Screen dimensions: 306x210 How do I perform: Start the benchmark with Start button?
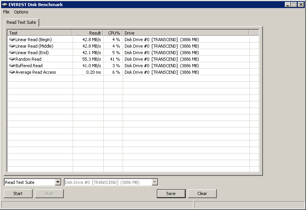(x=18, y=193)
